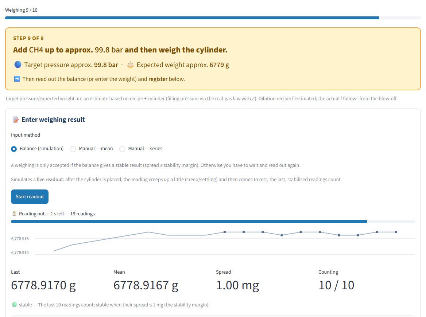Click the 'Expected weight approx. 6779 g' text
The width and height of the screenshot is (426, 317).
(x=183, y=65)
